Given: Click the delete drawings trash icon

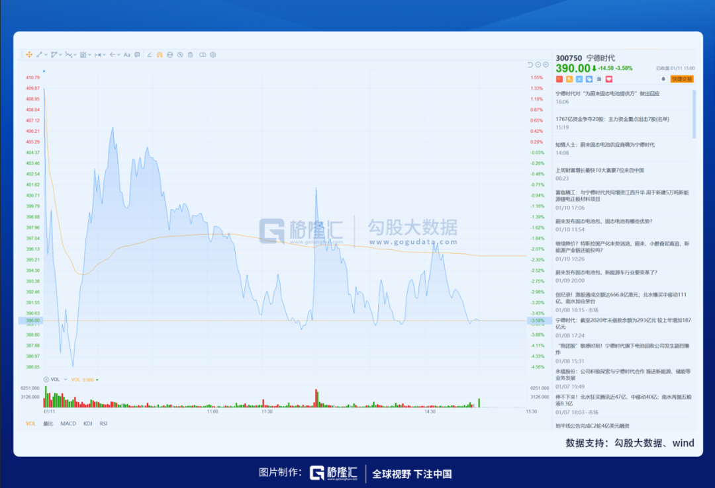Looking at the screenshot, I should point(191,55).
